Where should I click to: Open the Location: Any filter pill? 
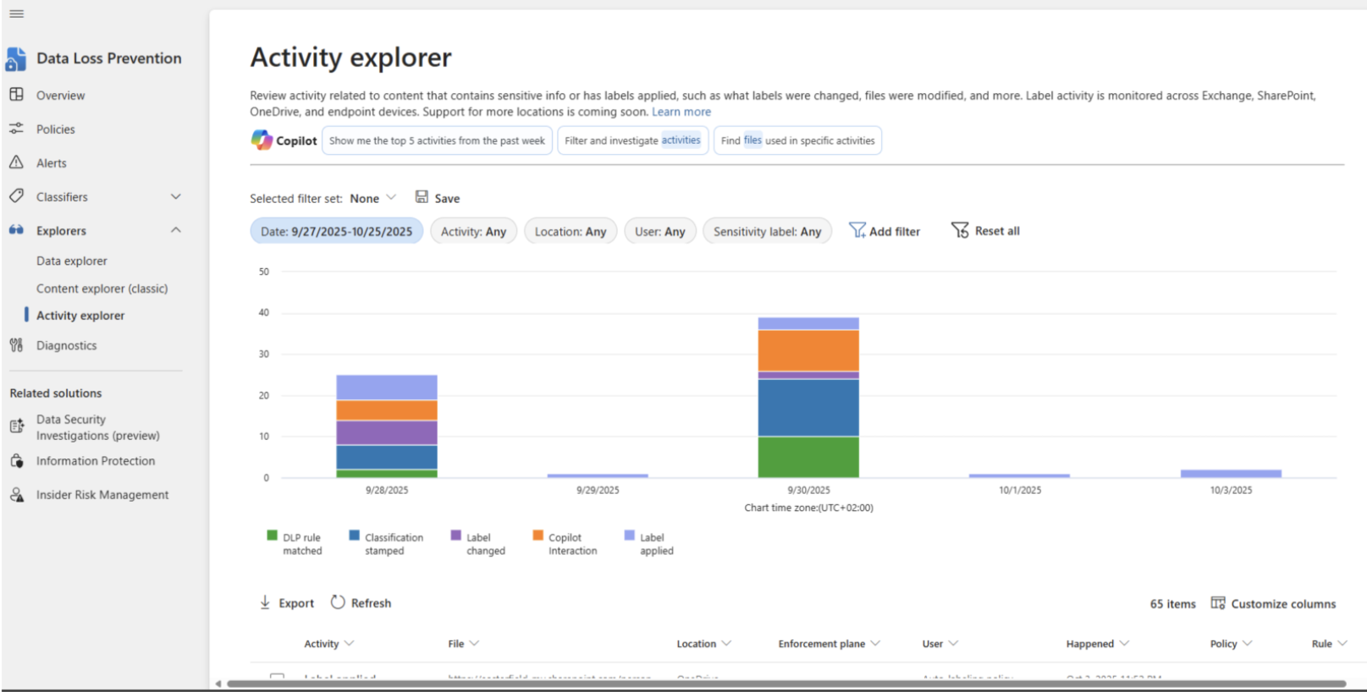(x=571, y=231)
